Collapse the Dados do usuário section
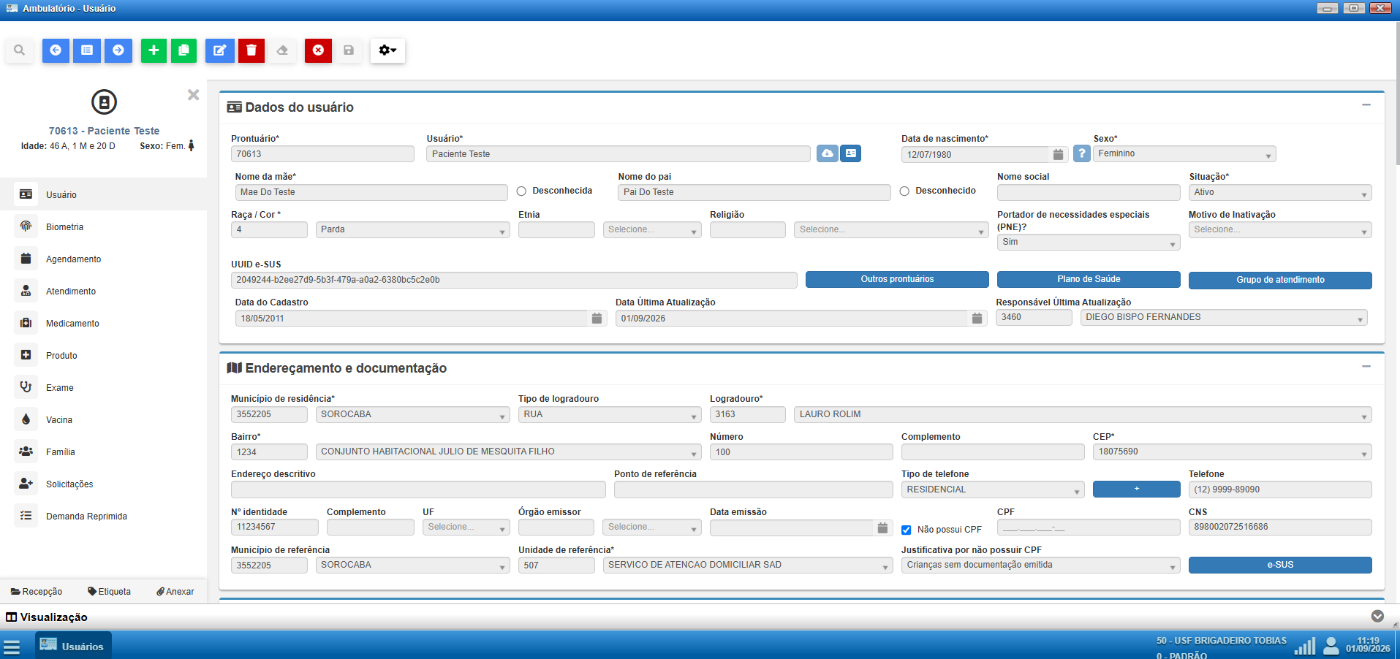The width and height of the screenshot is (1400, 659). coord(1366,105)
